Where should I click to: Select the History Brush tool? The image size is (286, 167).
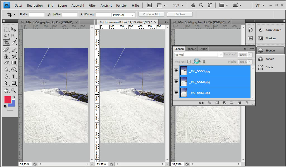pyautogui.click(x=13, y=56)
